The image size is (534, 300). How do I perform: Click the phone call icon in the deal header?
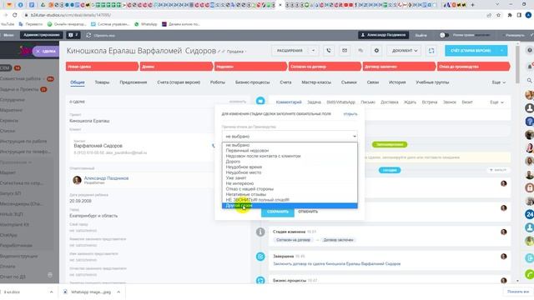pos(328,51)
